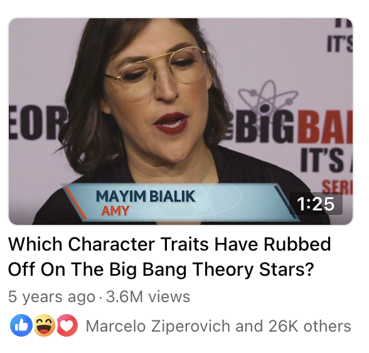The width and height of the screenshot is (369, 353).
Task: Click the laughing Haha reaction emoji
Action: pos(45,325)
